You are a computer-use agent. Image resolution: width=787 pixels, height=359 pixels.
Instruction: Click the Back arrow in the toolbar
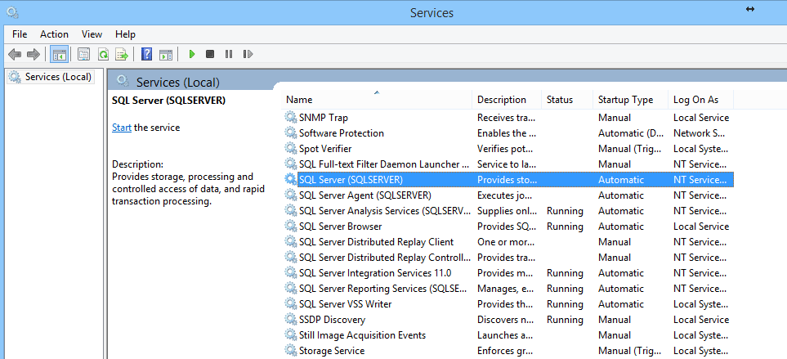coord(15,54)
